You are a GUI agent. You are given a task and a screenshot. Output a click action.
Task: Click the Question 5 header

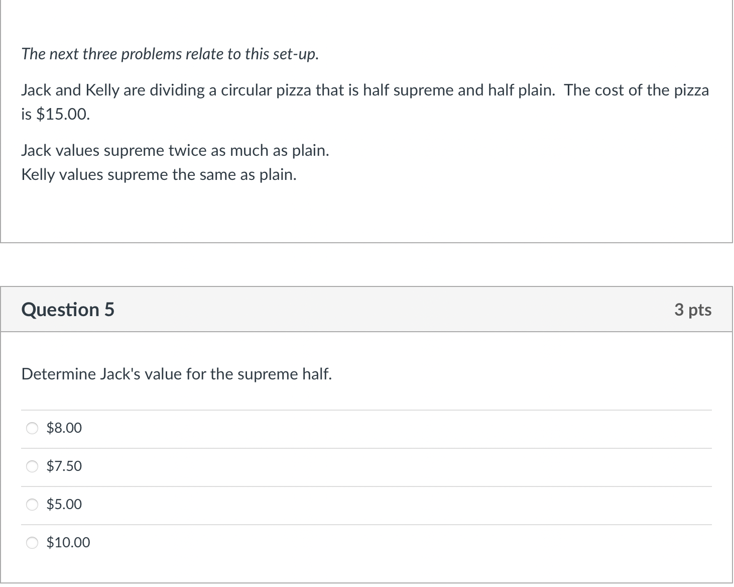point(68,310)
